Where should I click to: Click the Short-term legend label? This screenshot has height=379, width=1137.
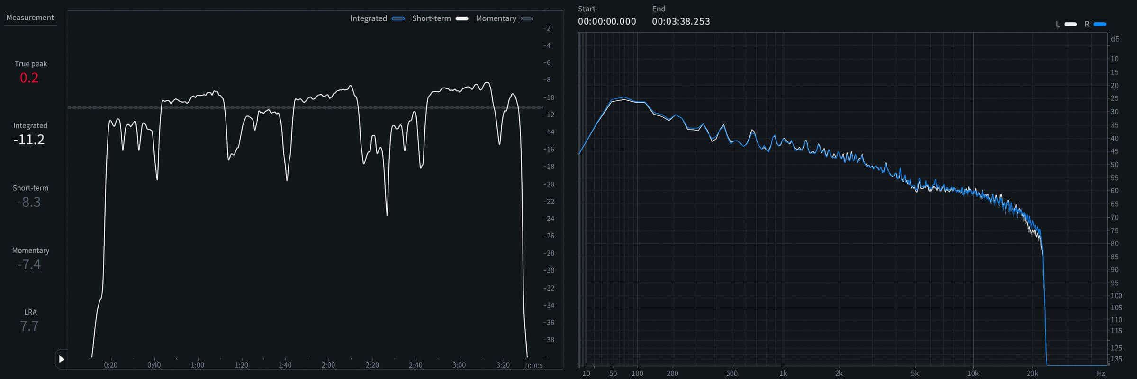[432, 18]
